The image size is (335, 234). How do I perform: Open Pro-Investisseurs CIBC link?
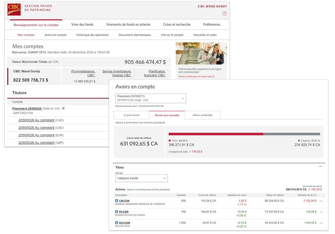click(x=83, y=73)
